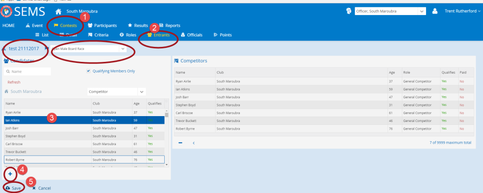
Task: Click the Points icon
Action: [215, 35]
